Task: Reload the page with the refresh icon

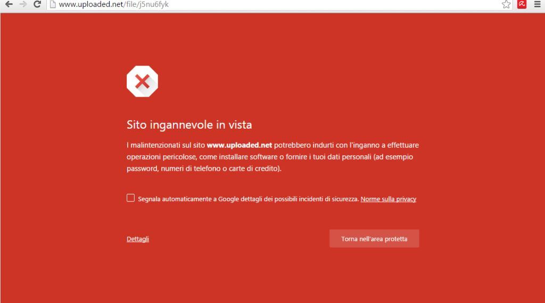Action: click(37, 4)
